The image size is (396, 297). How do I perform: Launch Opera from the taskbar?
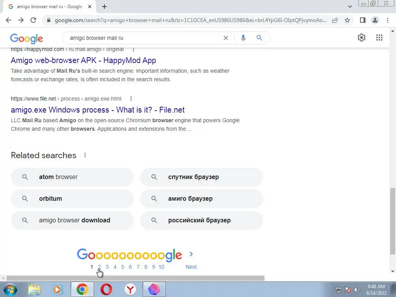(106, 289)
